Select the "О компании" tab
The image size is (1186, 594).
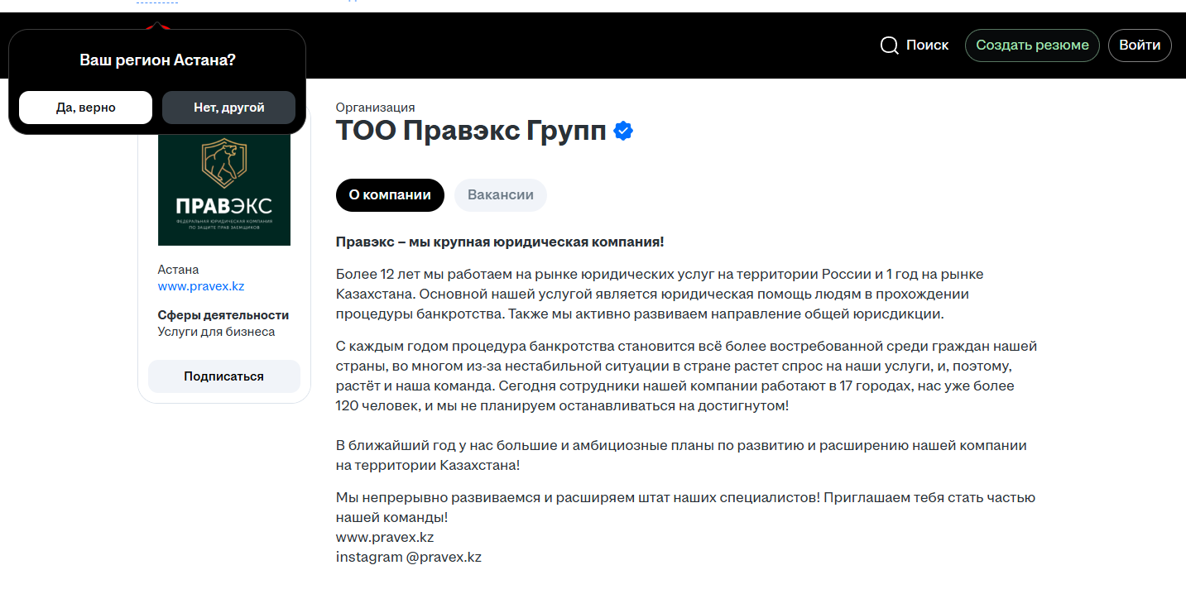[x=390, y=195]
